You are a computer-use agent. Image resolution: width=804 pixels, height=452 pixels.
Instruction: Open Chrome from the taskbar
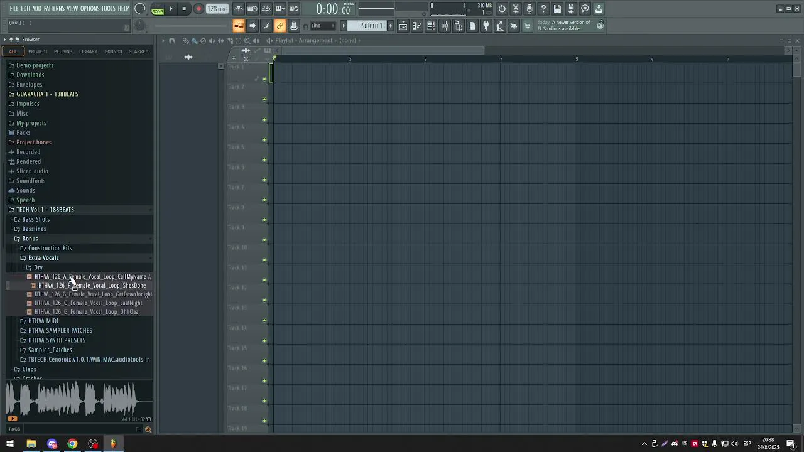click(72, 444)
